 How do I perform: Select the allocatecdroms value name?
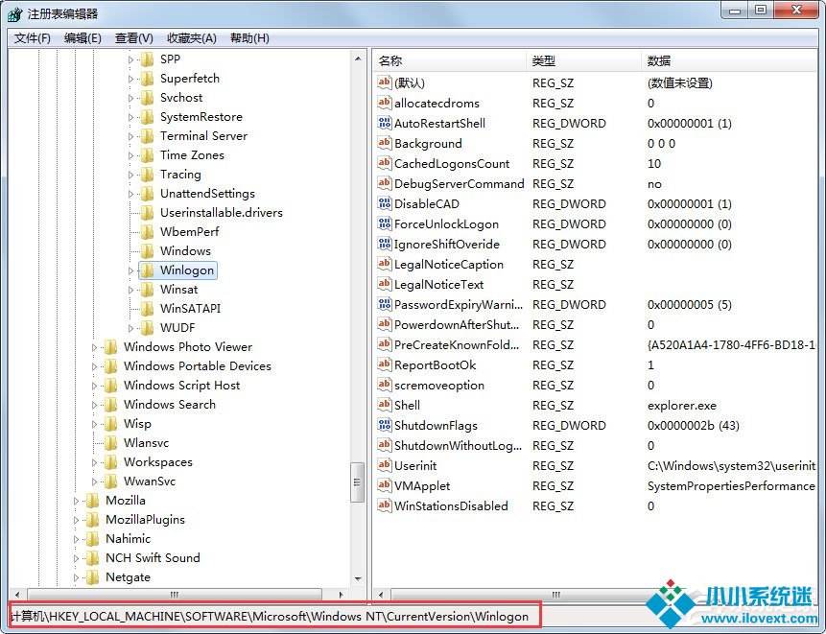(x=437, y=104)
